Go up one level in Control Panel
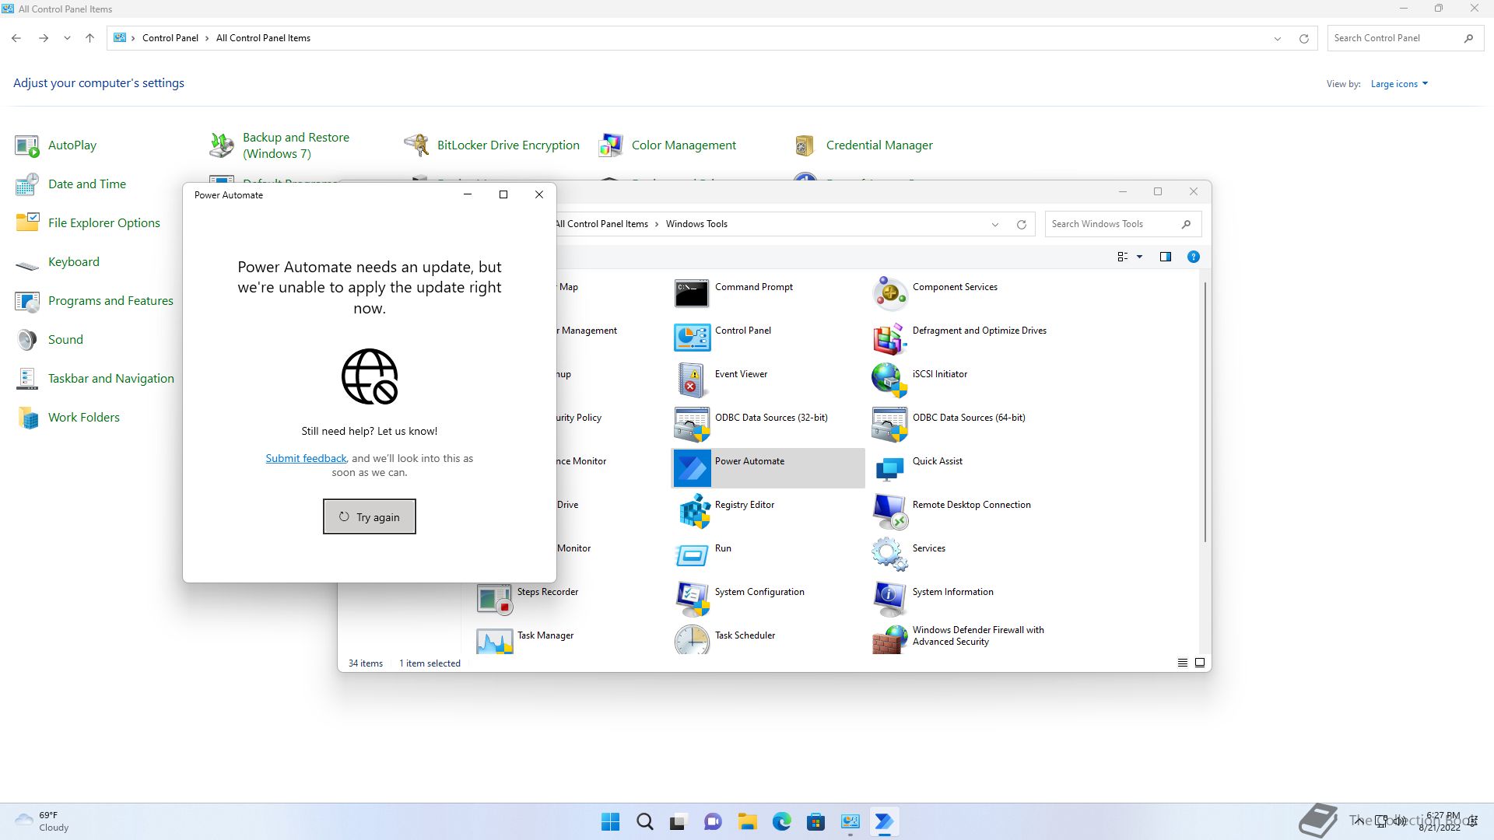This screenshot has height=840, width=1494. pyautogui.click(x=89, y=38)
